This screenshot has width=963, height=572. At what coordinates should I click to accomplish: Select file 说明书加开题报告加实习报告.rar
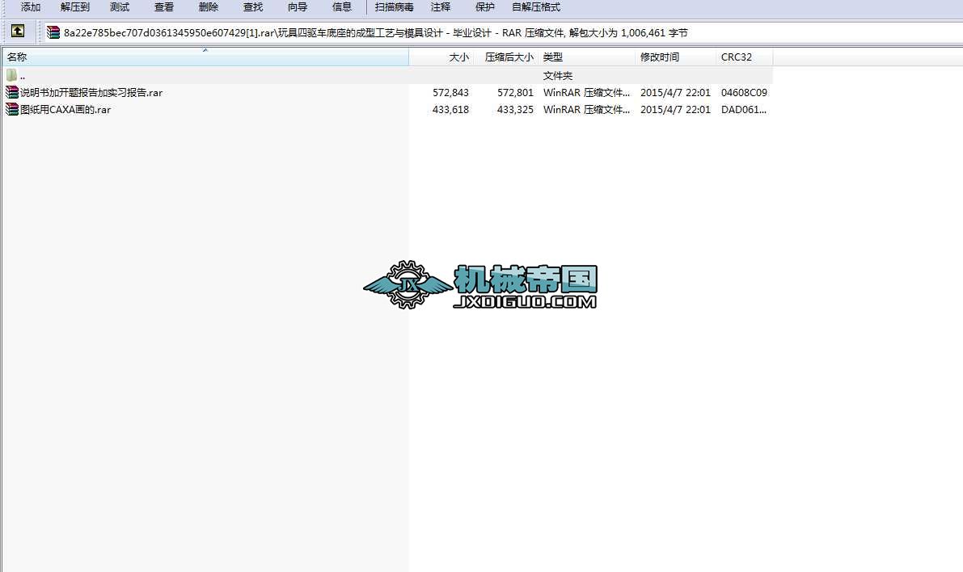coord(91,93)
